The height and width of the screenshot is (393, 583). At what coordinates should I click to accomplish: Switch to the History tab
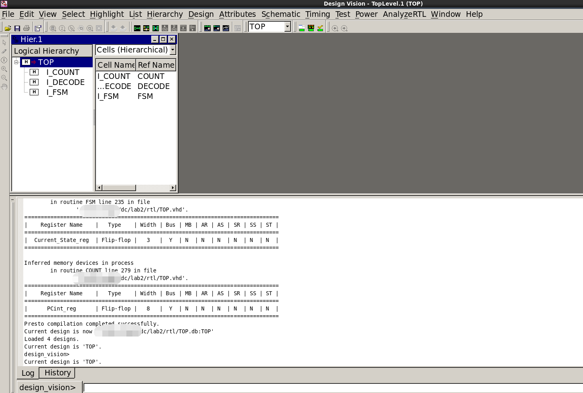pos(57,373)
